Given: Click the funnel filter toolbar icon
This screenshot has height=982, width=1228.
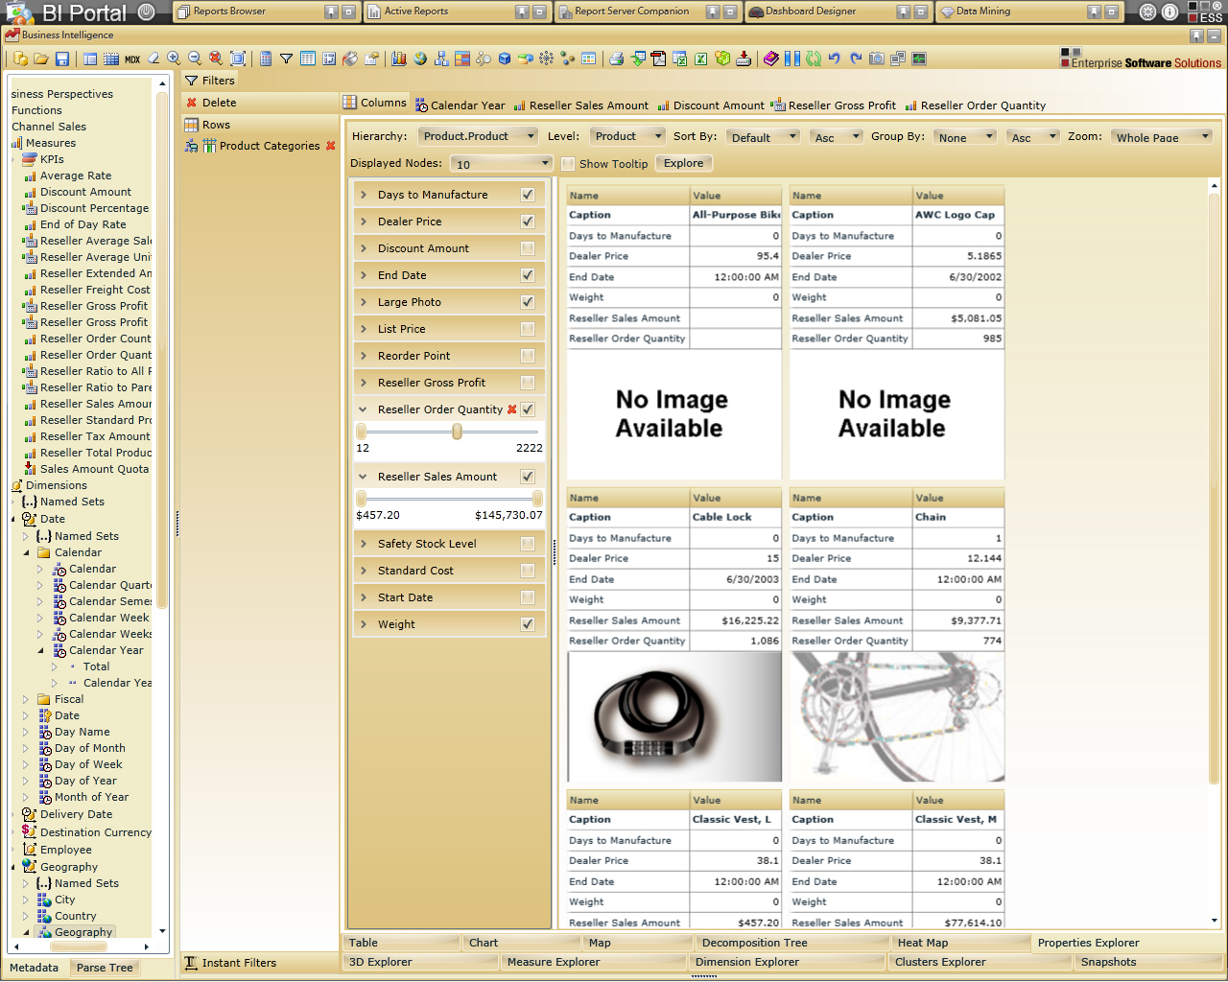Looking at the screenshot, I should click(286, 58).
